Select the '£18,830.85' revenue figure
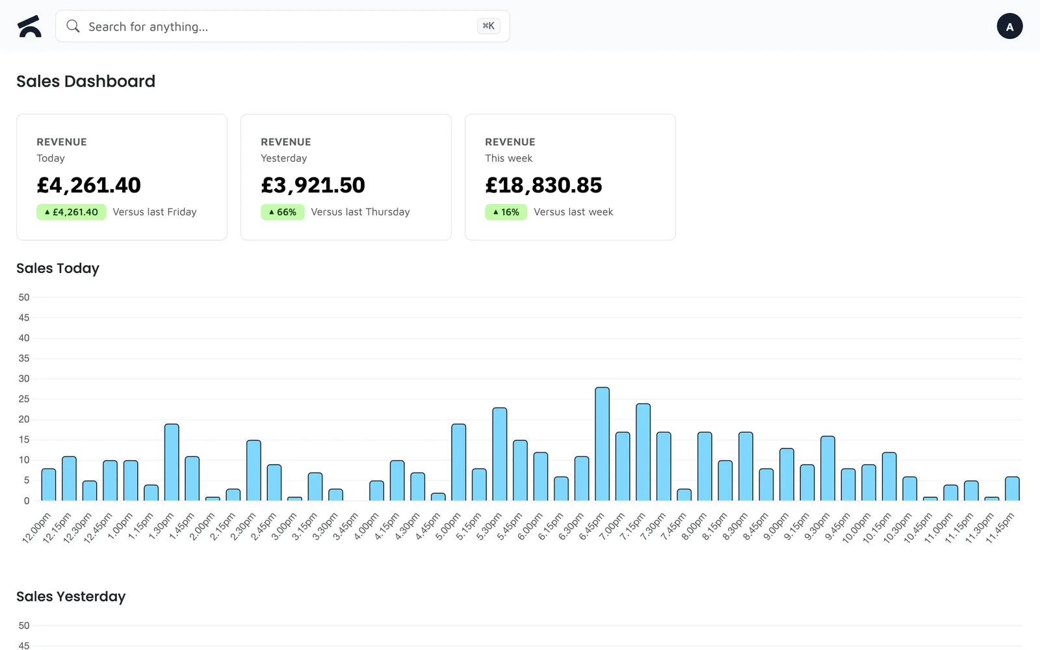The image size is (1040, 650). (x=543, y=185)
